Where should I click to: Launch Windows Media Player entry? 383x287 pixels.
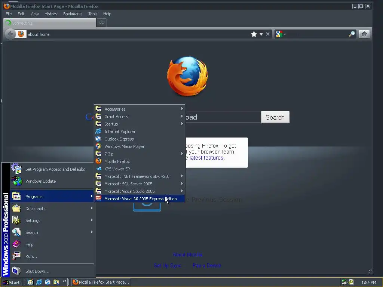[x=140, y=146]
